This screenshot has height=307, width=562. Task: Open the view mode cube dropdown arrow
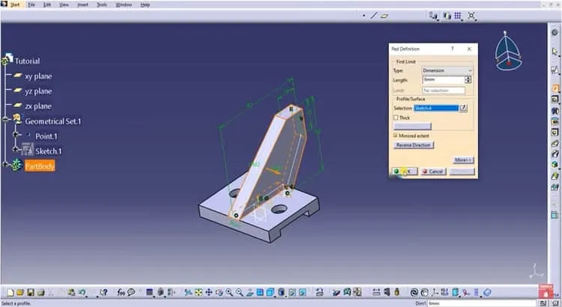click(274, 297)
